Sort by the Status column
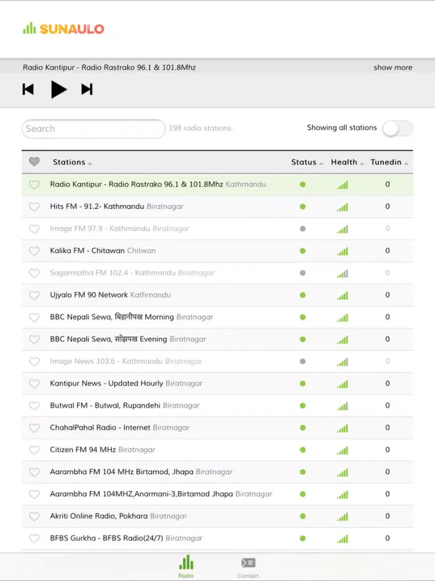The image size is (435, 581). click(x=307, y=162)
